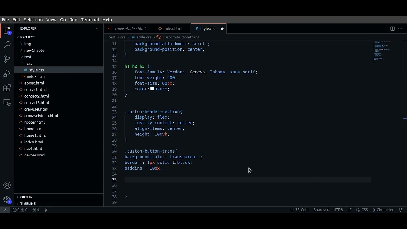
Task: Click the azure color swatch on line 19
Action: pyautogui.click(x=152, y=89)
